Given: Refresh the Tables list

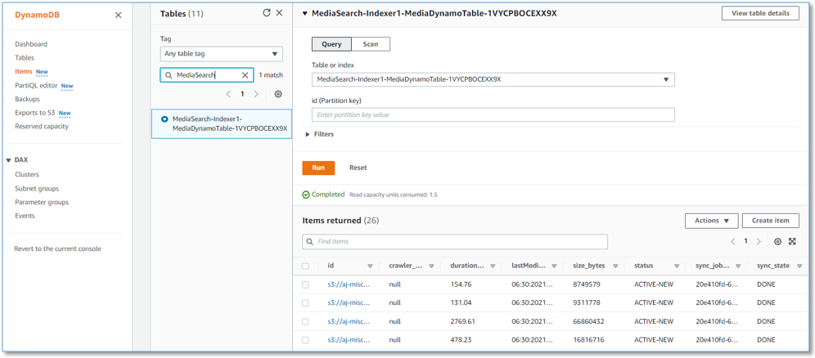Looking at the screenshot, I should coord(267,13).
